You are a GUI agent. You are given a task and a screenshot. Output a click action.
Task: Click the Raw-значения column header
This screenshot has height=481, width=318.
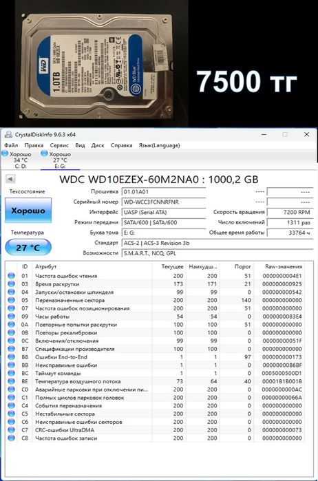tap(279, 266)
